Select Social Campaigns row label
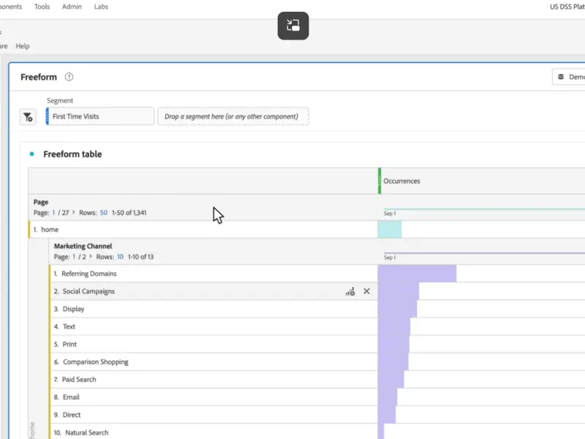585x439 pixels. [88, 291]
